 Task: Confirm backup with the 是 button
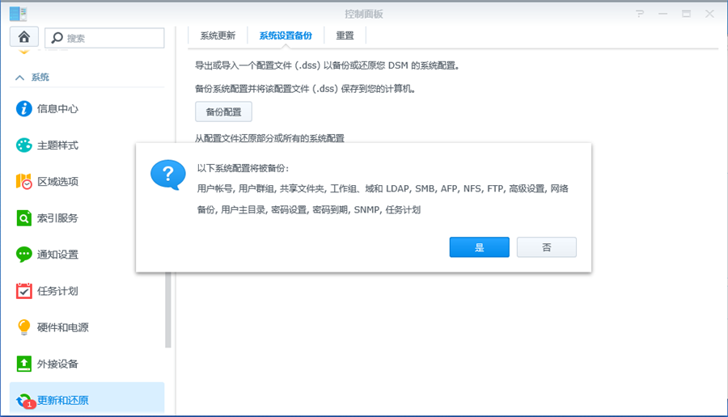click(x=479, y=247)
